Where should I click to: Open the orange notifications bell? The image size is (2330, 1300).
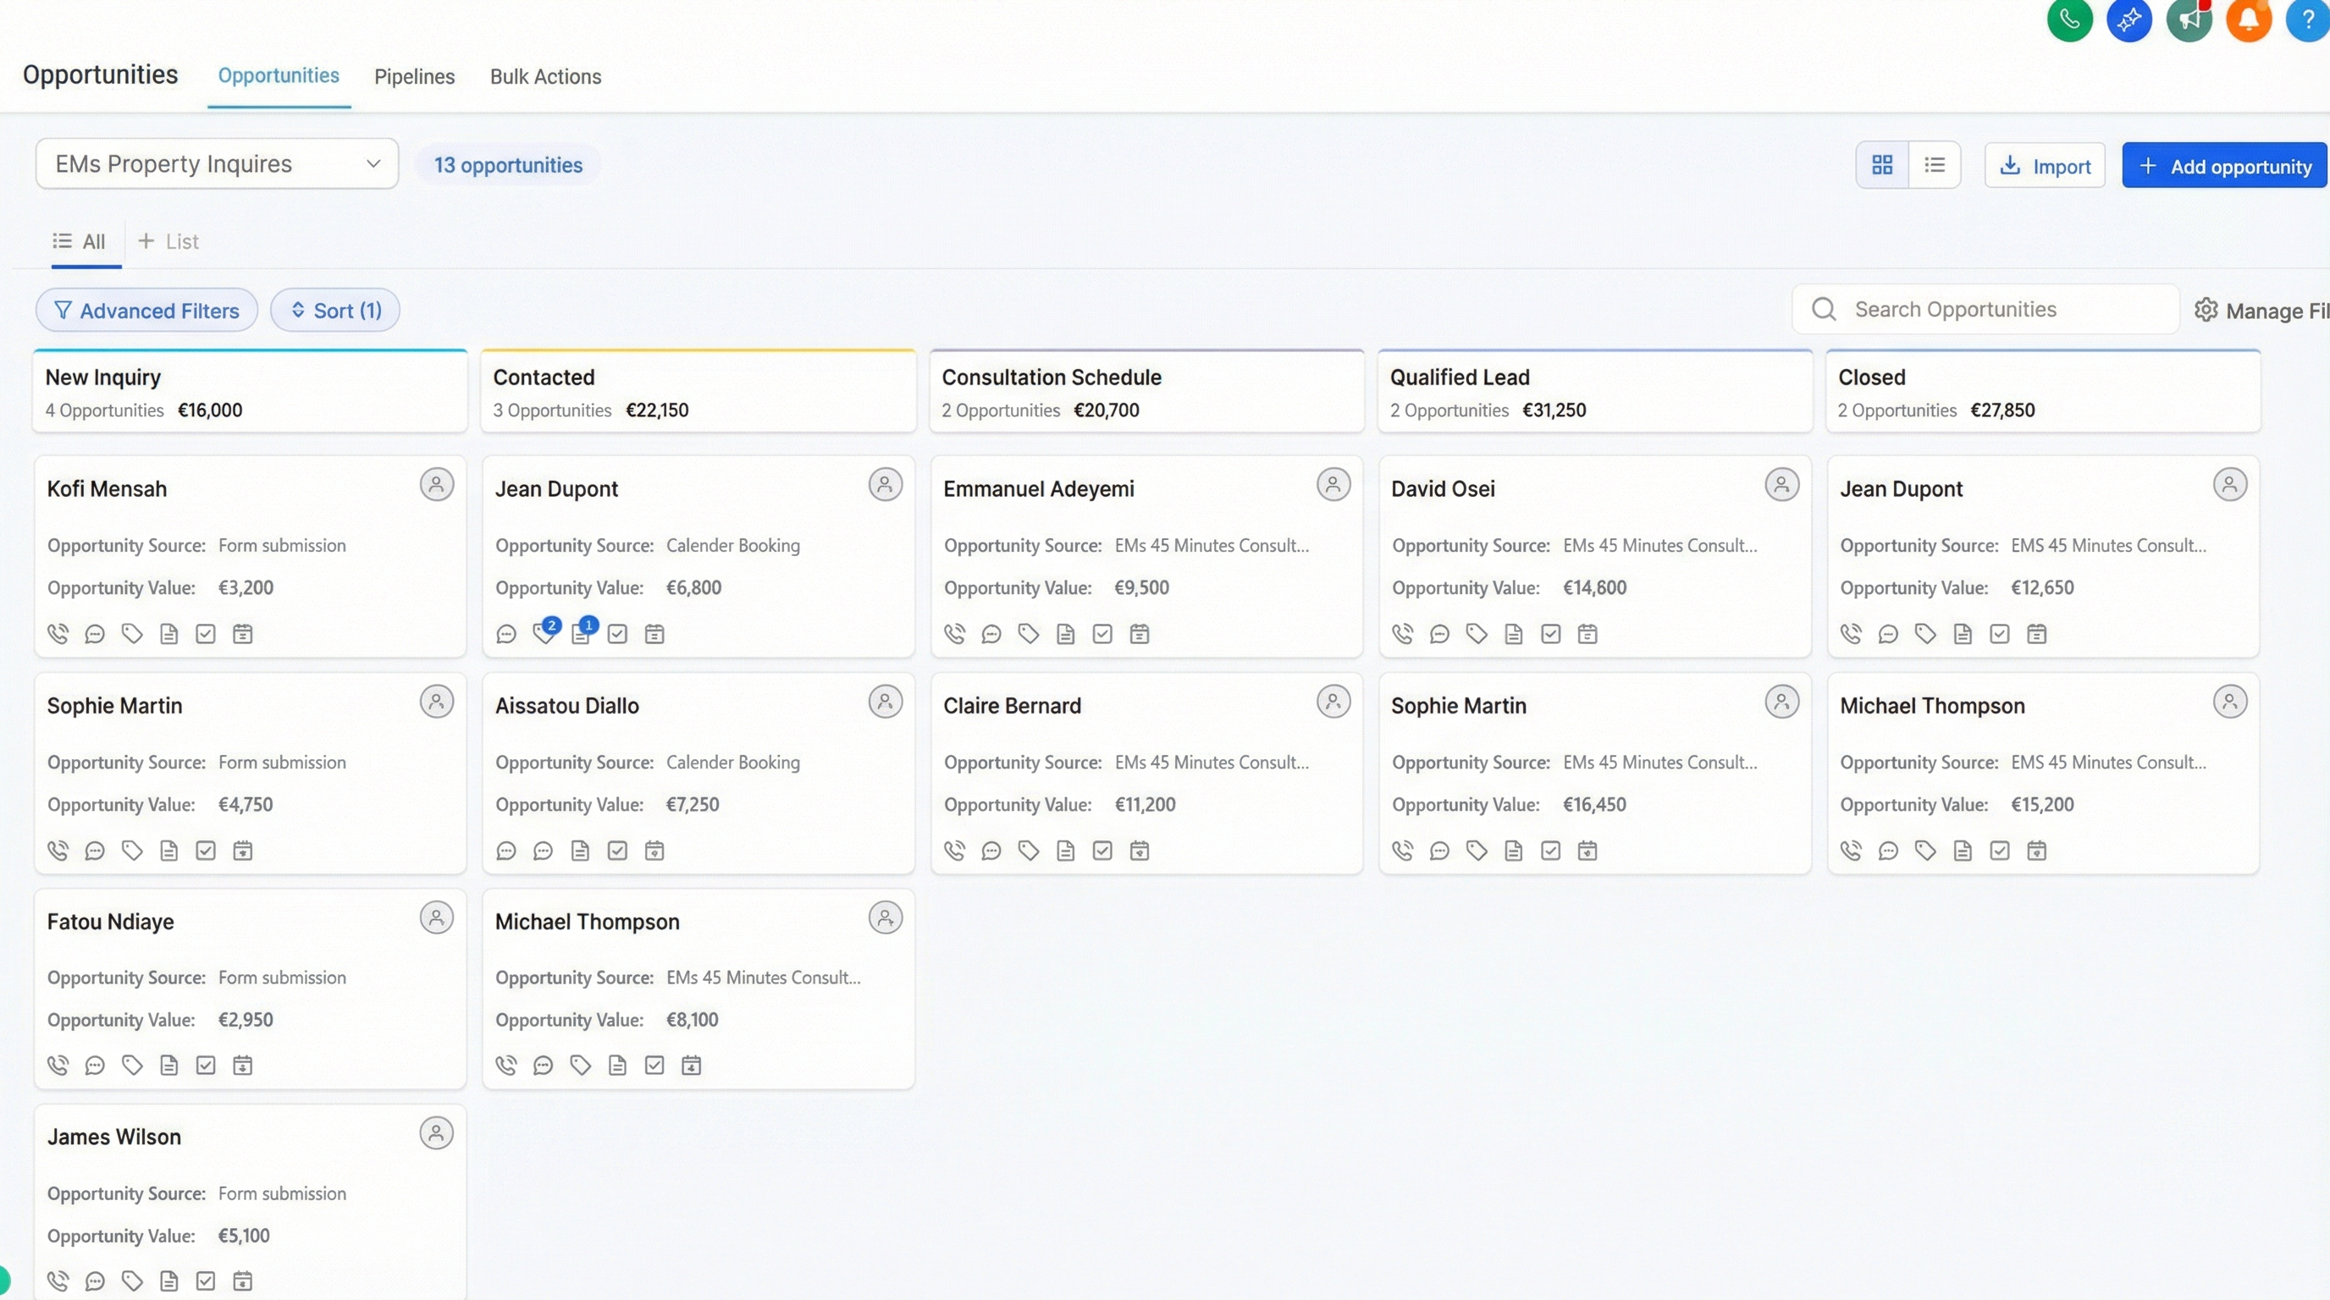pyautogui.click(x=2249, y=19)
